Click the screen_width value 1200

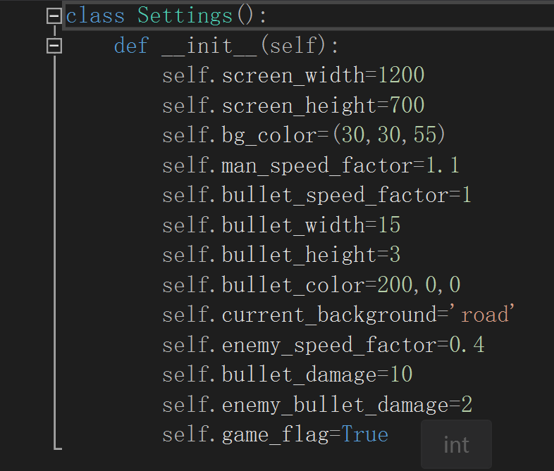(x=401, y=75)
